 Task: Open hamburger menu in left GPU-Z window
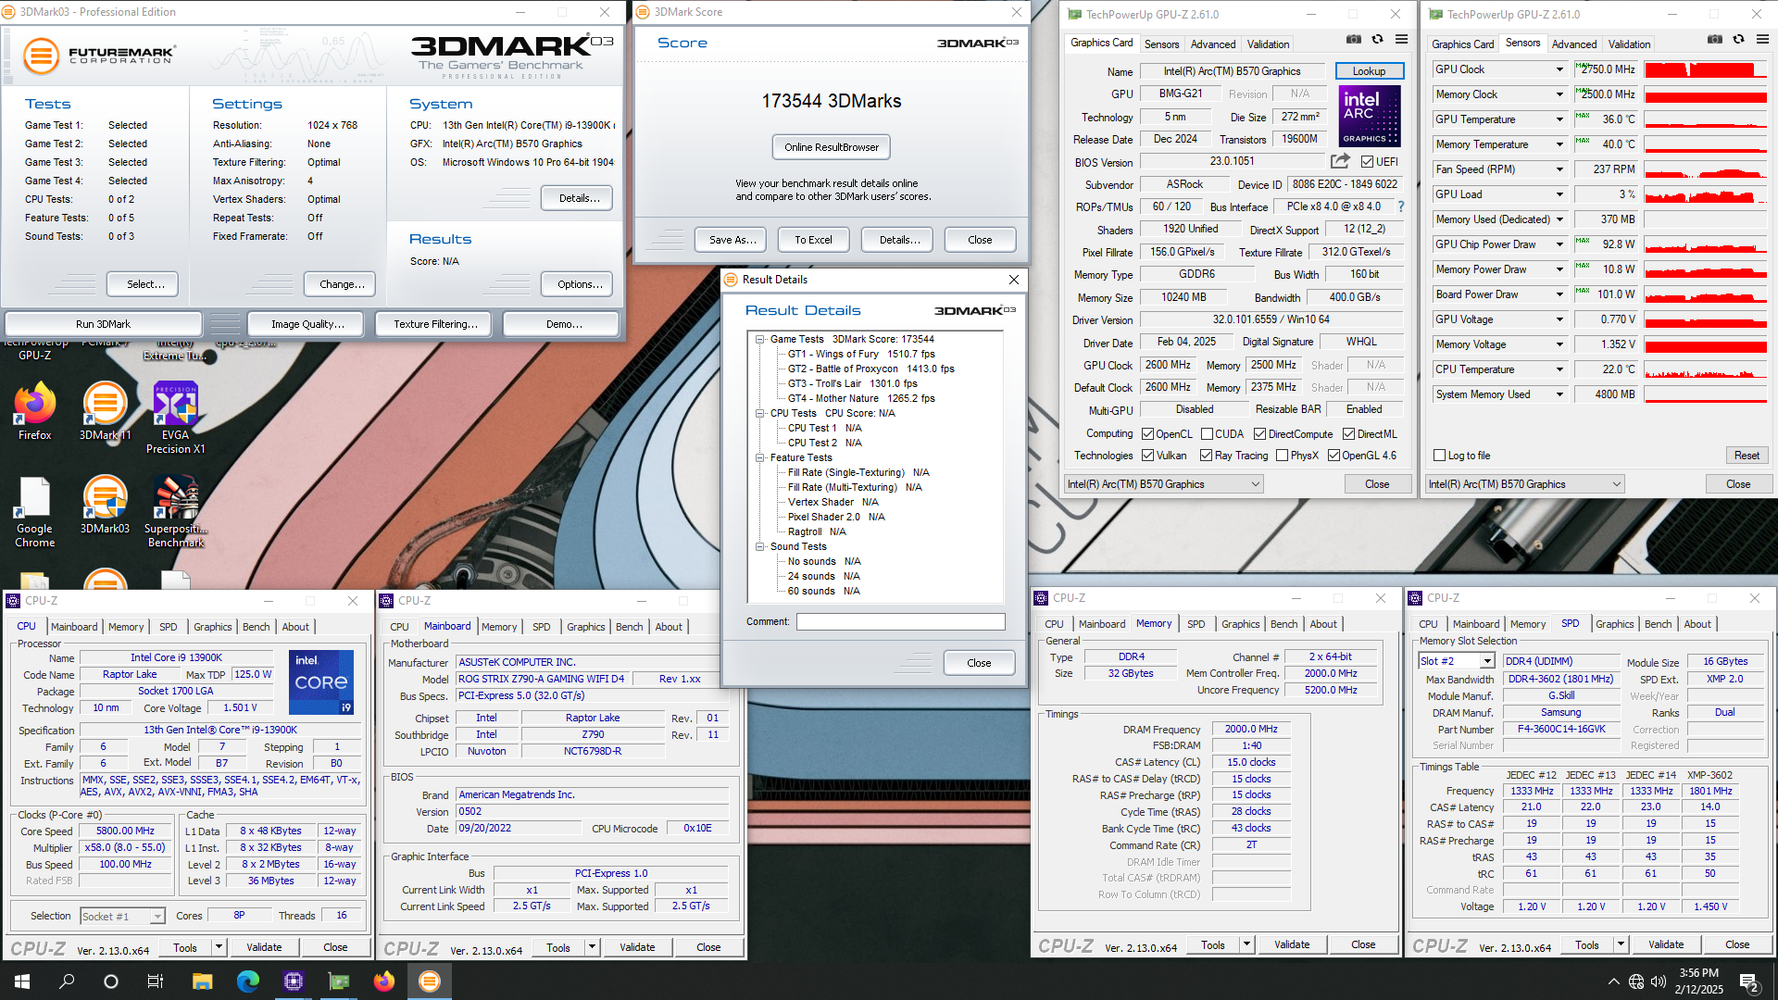coord(1402,40)
